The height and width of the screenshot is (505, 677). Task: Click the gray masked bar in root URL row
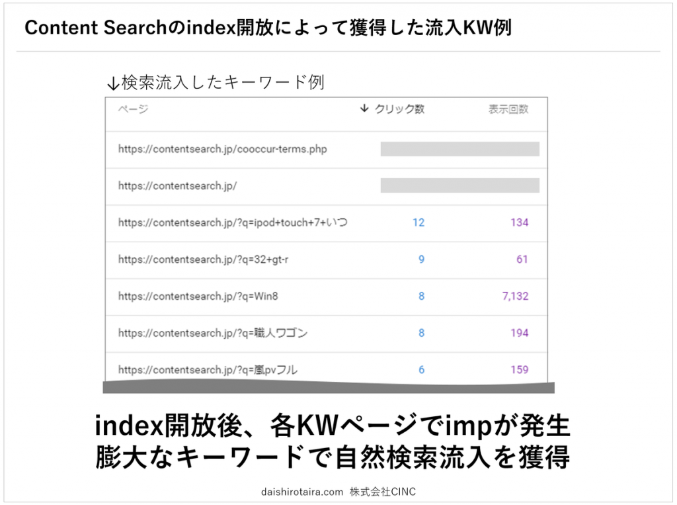click(460, 185)
